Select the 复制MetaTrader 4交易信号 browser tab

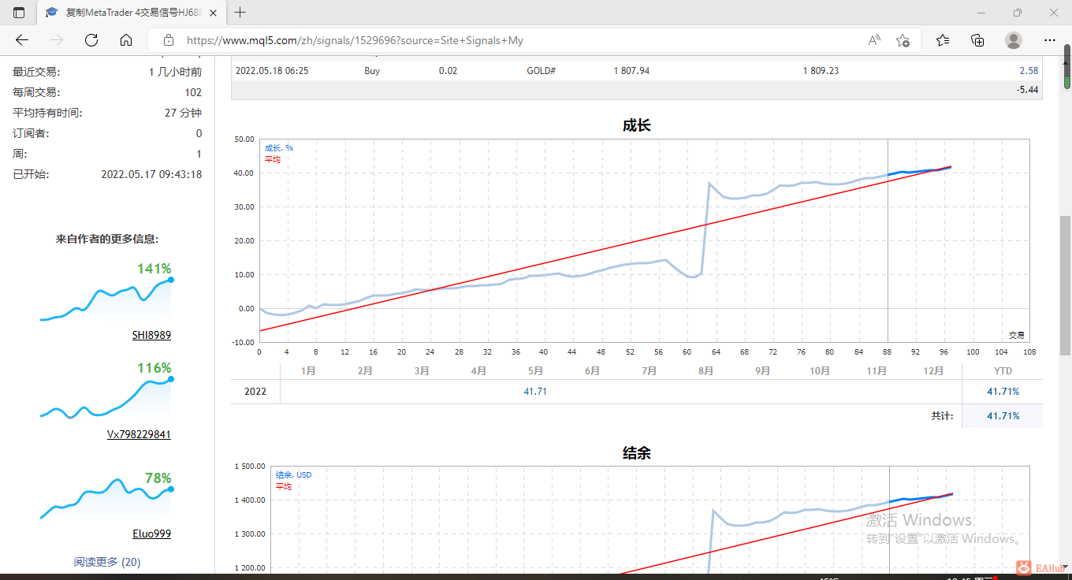(x=132, y=13)
